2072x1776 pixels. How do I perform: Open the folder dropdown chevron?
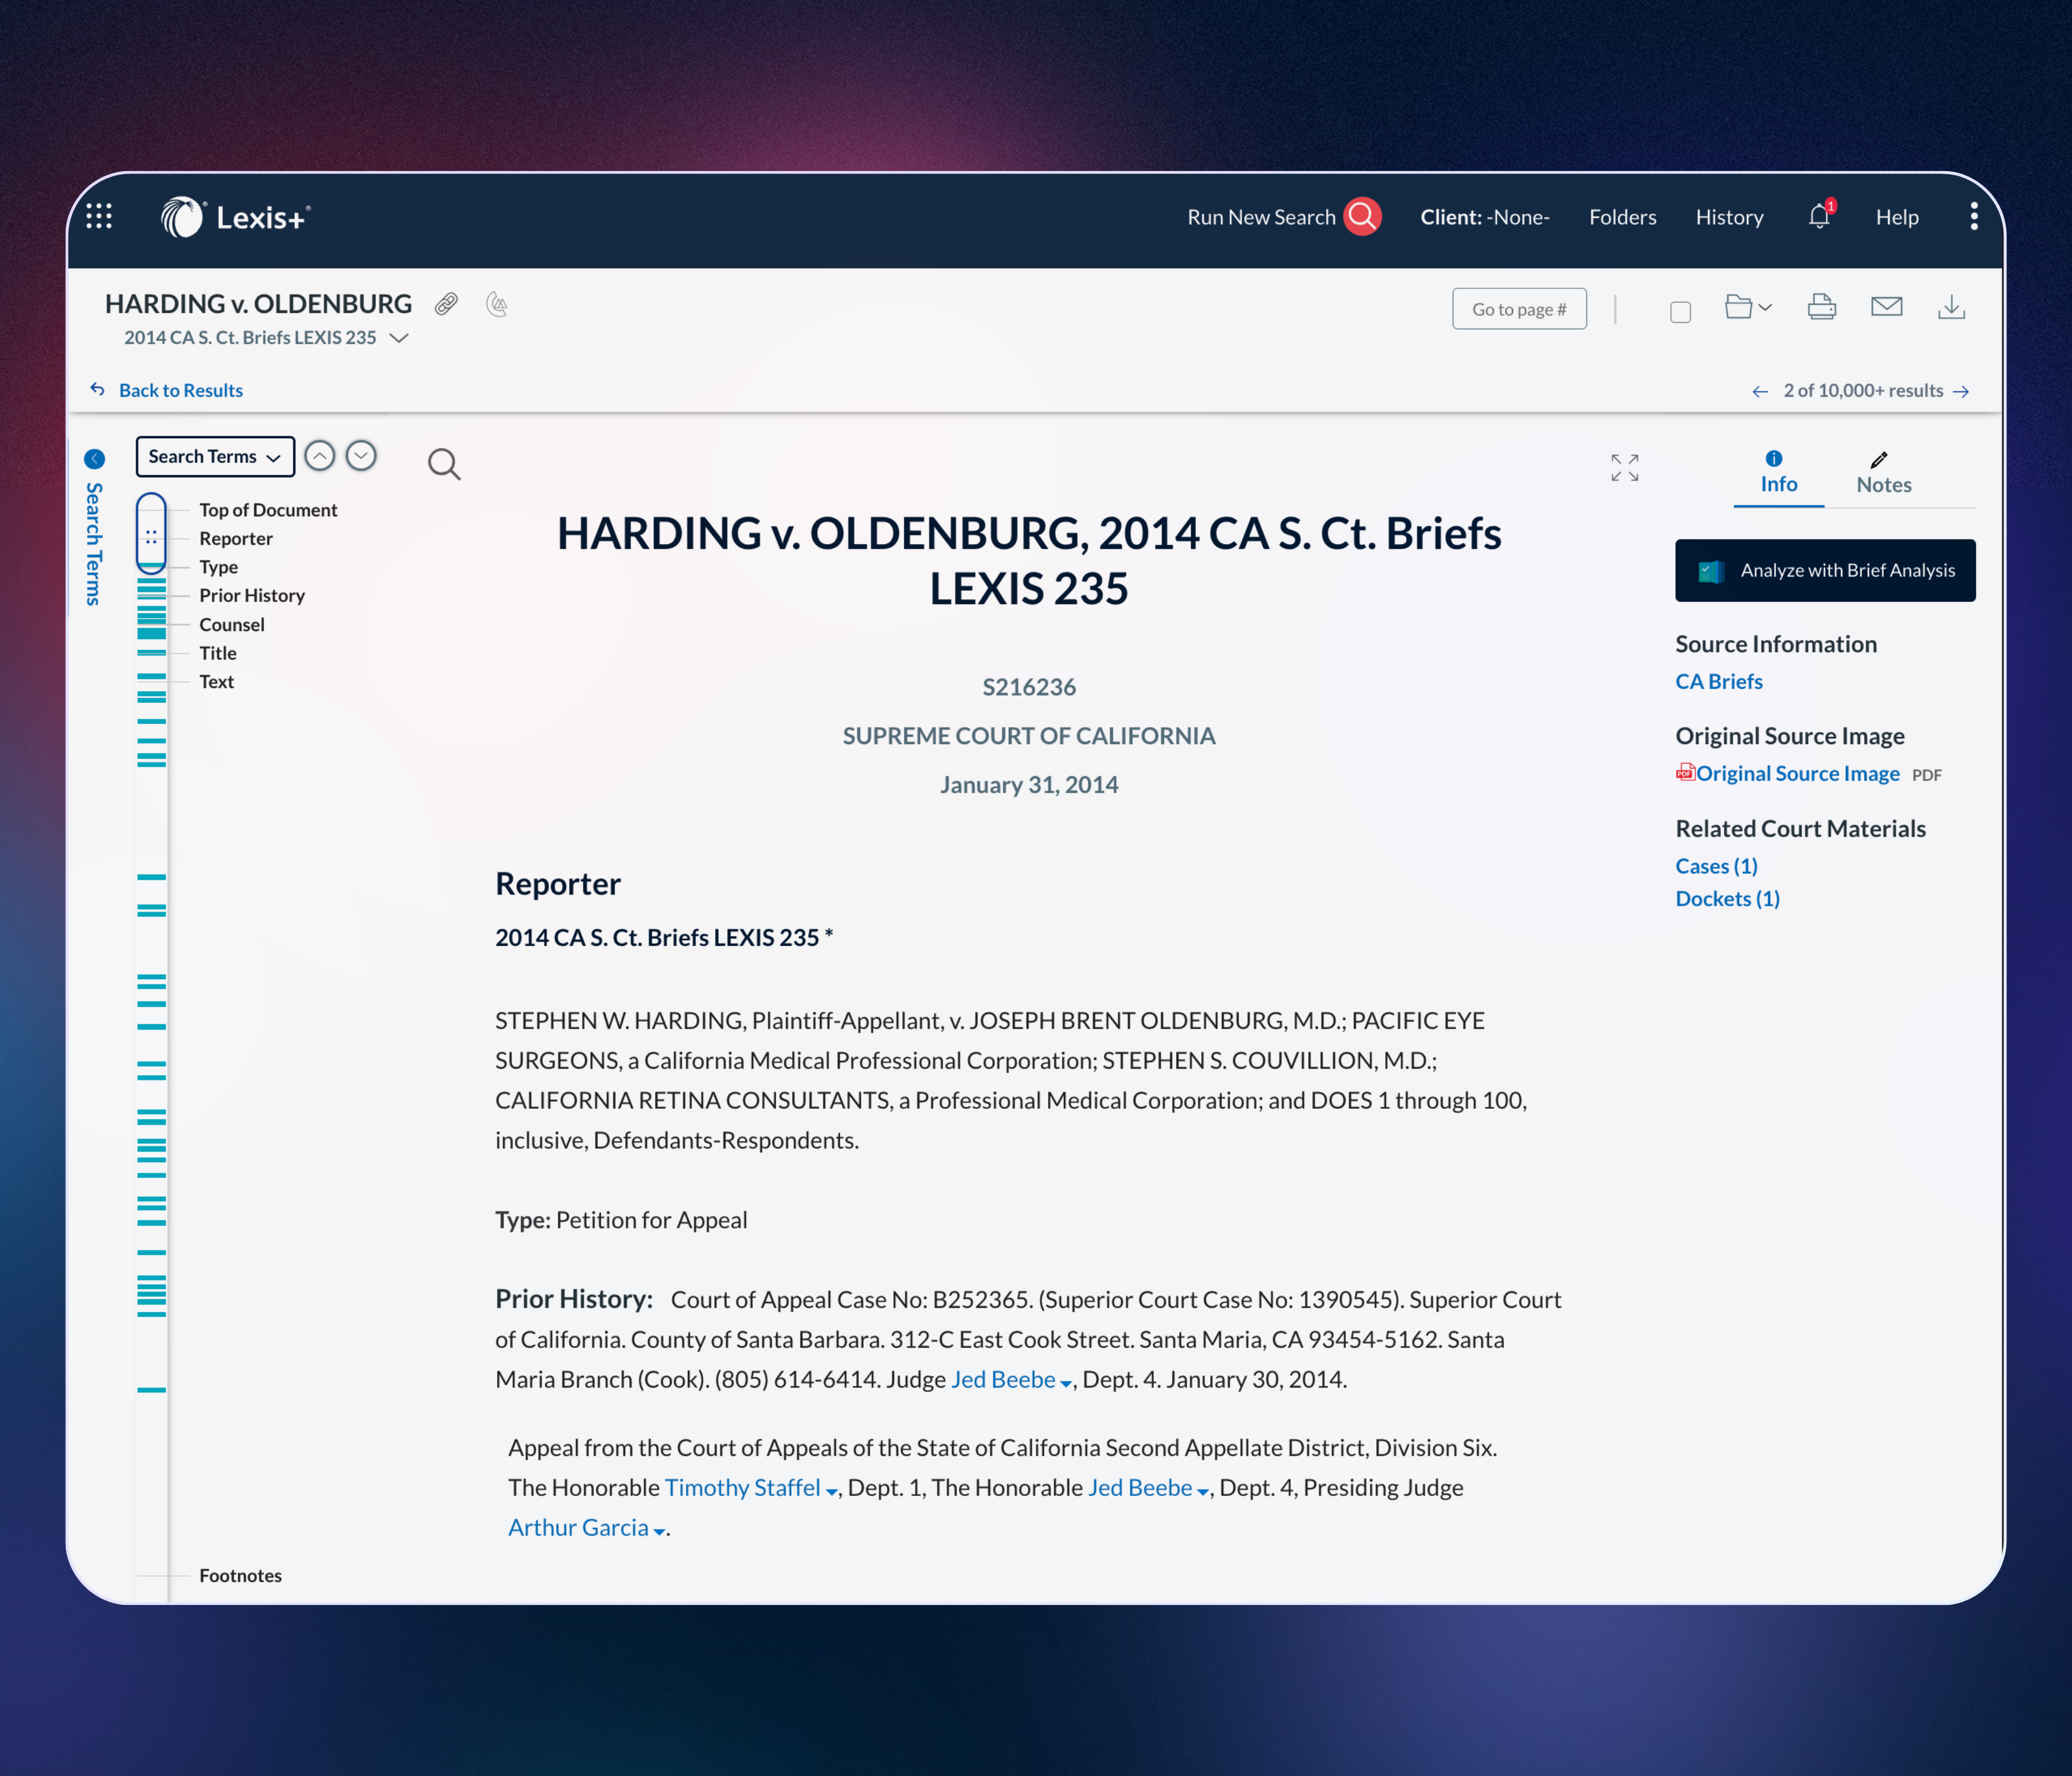tap(1764, 308)
